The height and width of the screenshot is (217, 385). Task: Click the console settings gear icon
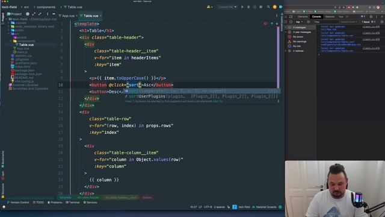(382, 22)
